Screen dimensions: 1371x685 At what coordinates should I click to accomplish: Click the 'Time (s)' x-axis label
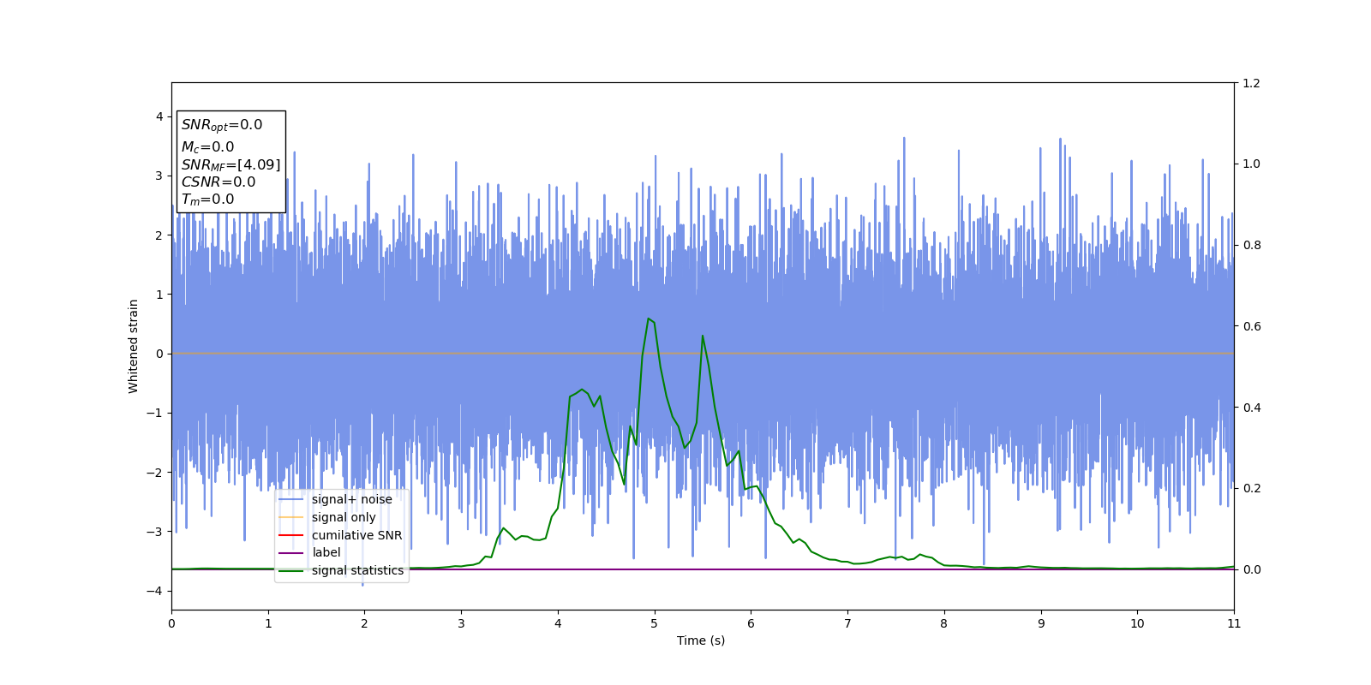point(701,640)
